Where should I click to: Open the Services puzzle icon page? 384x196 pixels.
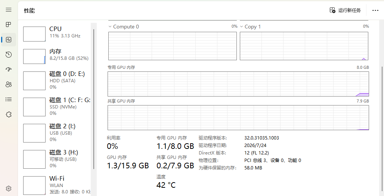pyautogui.click(x=9, y=114)
